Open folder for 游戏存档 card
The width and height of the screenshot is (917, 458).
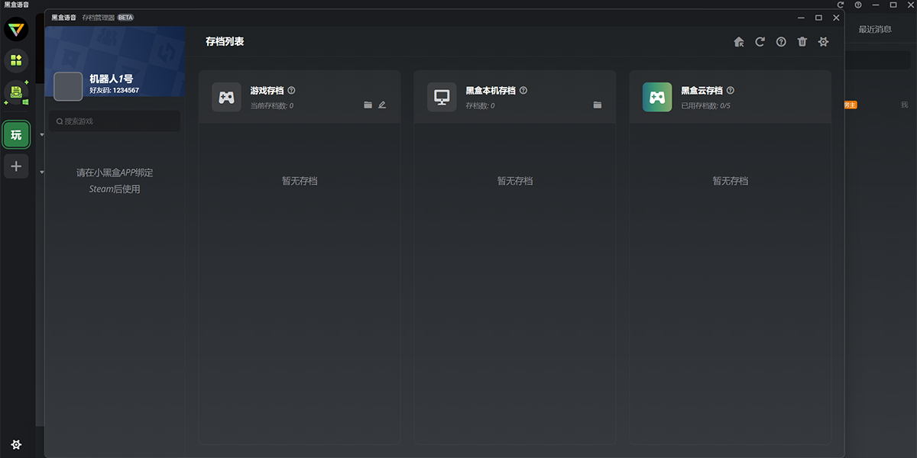[x=368, y=105]
